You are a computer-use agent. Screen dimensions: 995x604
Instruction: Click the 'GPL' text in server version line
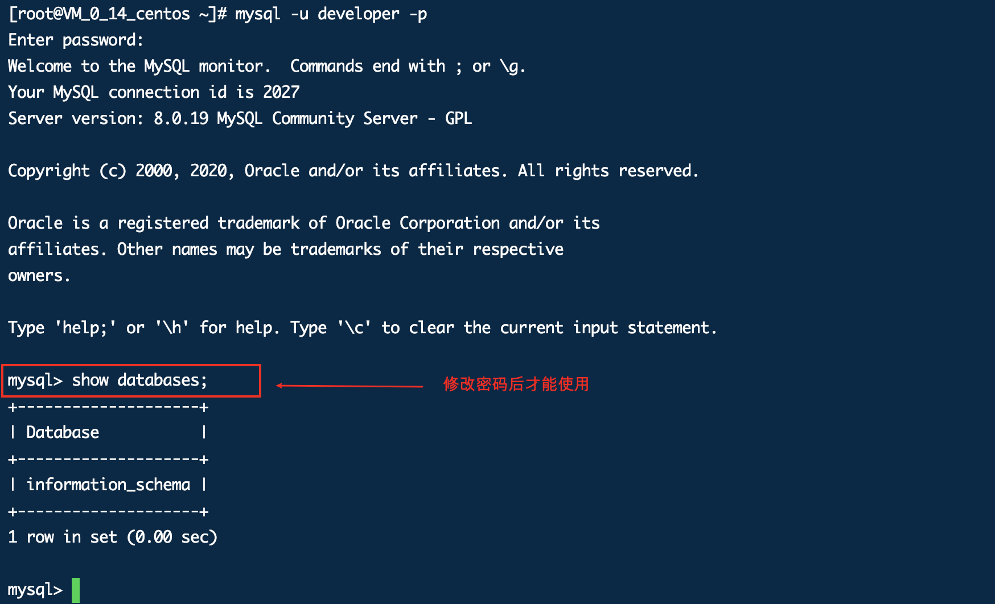point(458,118)
